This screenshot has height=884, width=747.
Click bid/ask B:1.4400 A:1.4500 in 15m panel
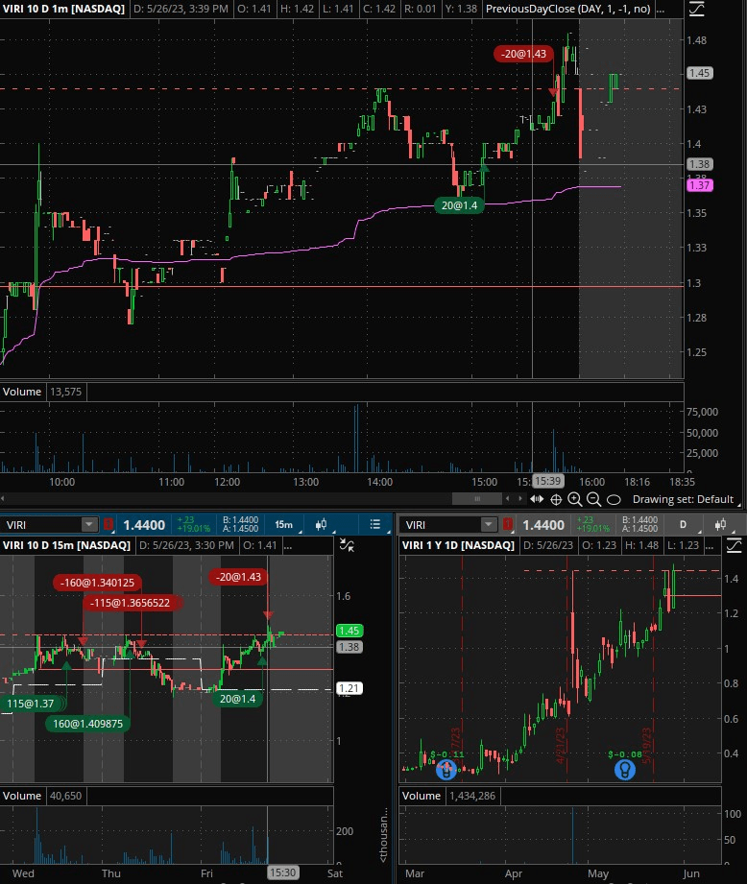point(241,524)
